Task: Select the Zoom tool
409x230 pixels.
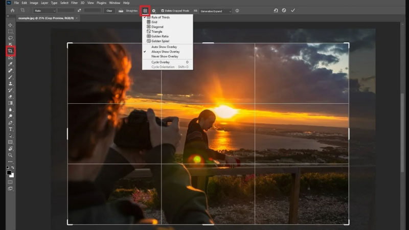Action: click(10, 155)
